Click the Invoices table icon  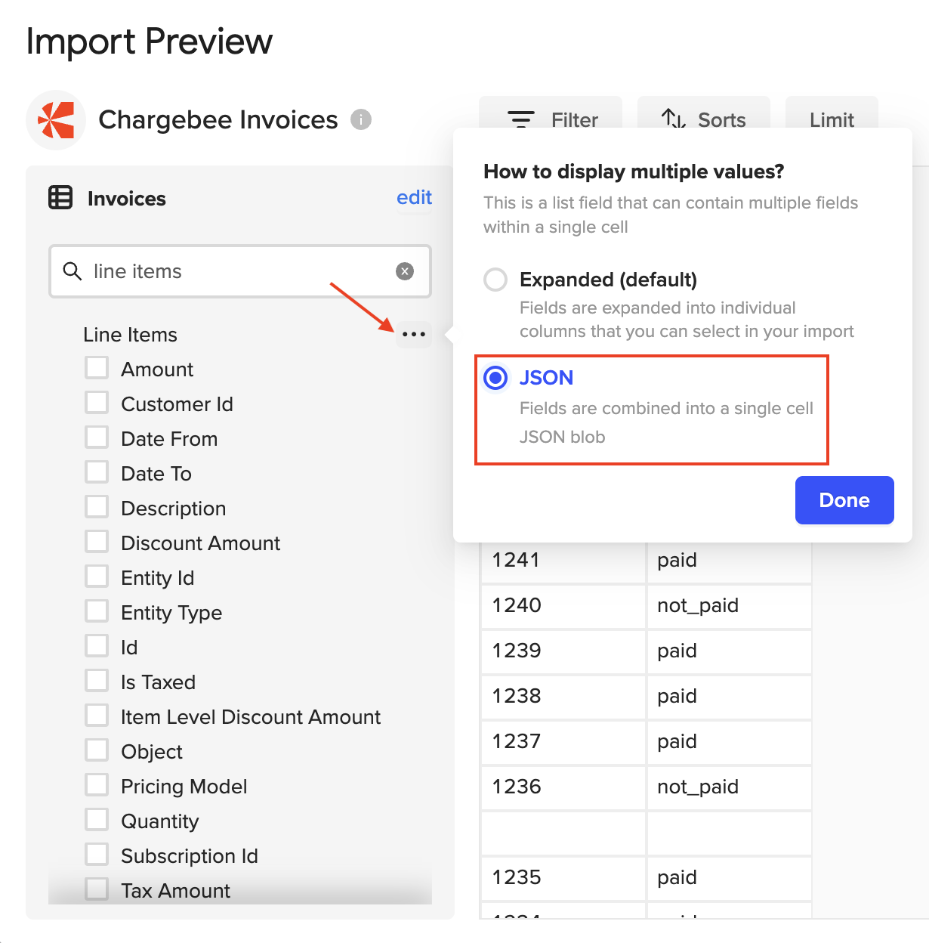(x=60, y=198)
